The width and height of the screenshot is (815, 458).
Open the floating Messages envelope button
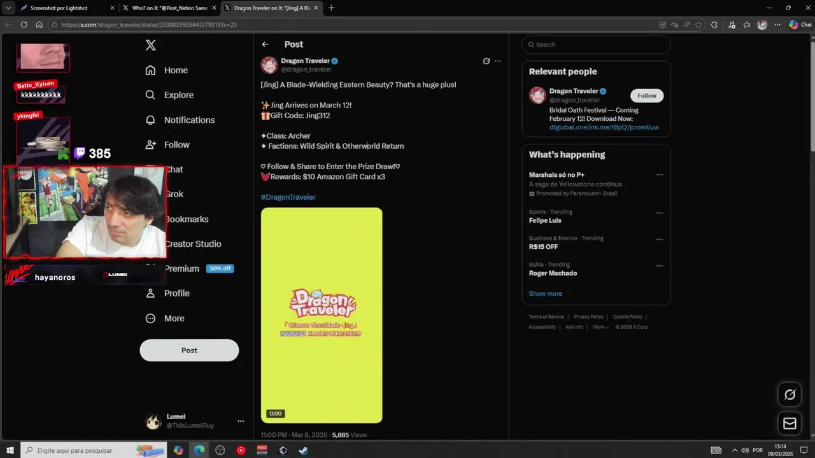[x=790, y=424]
